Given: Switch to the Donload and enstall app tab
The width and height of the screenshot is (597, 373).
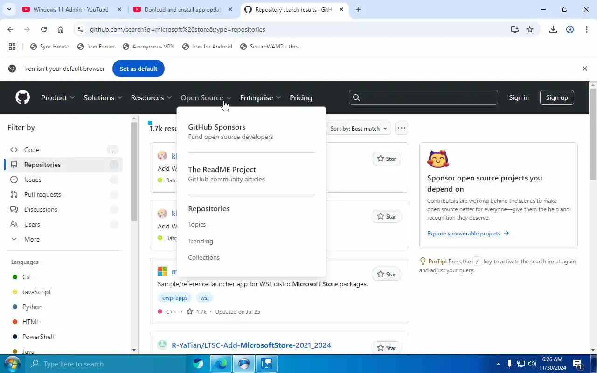Looking at the screenshot, I should 182,9.
